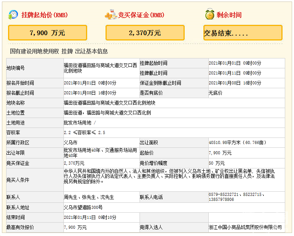
Task: Click the 2,370万元 deposit box
Action: [145, 33]
